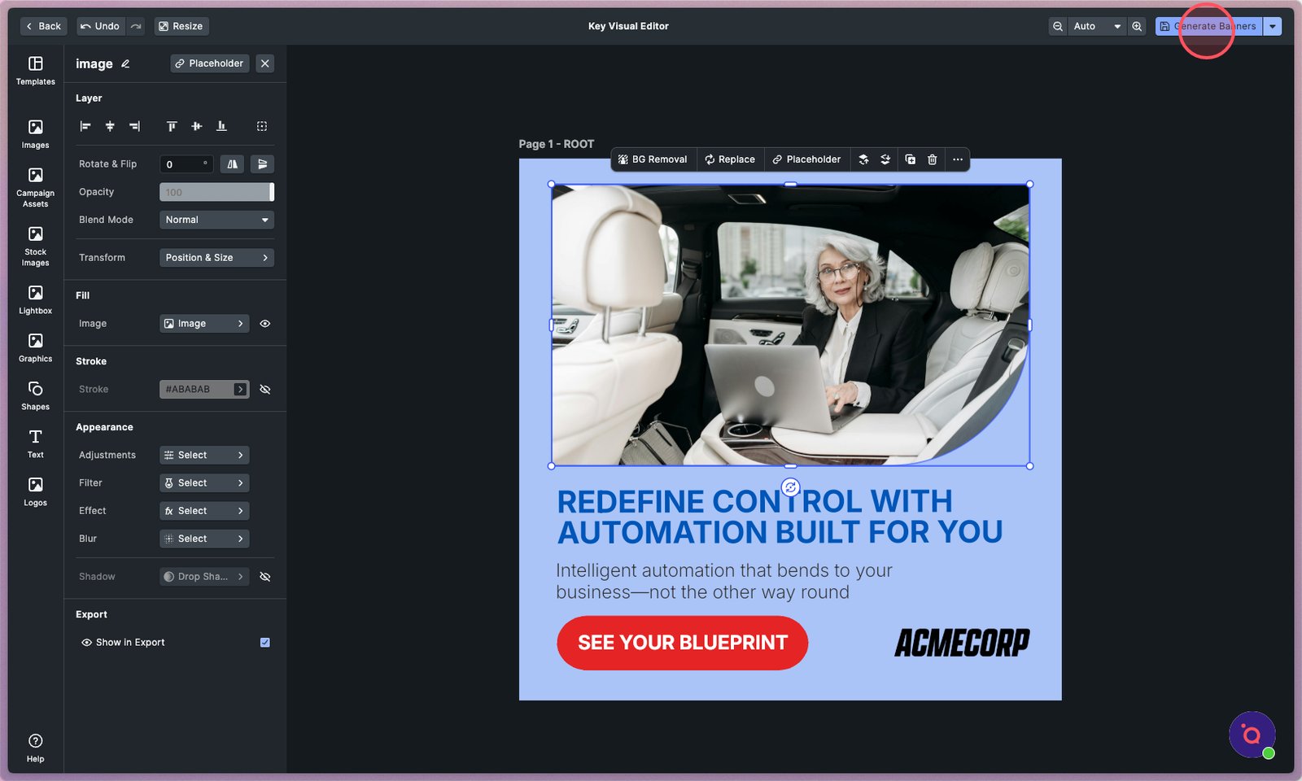Expand Effect Select options
Image resolution: width=1302 pixels, height=781 pixels.
(x=204, y=511)
